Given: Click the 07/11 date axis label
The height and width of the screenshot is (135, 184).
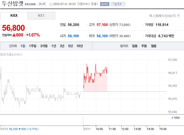Looking at the screenshot, I should point(87,129).
